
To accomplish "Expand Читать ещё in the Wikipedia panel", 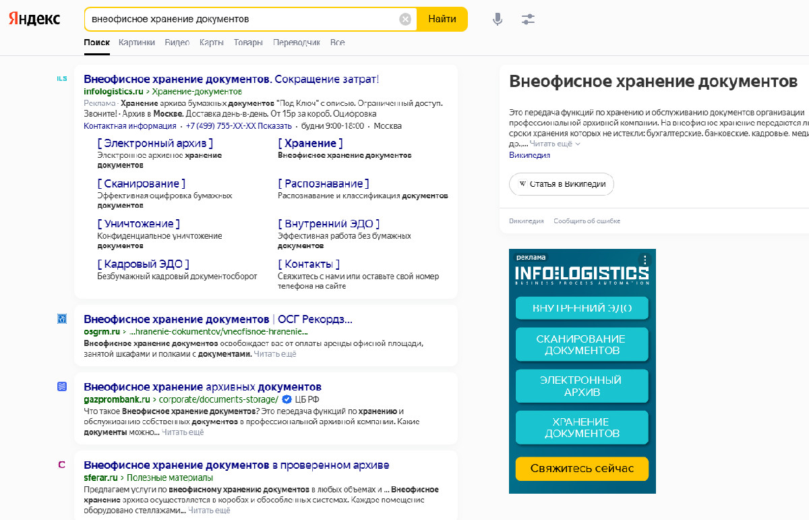I will 555,144.
